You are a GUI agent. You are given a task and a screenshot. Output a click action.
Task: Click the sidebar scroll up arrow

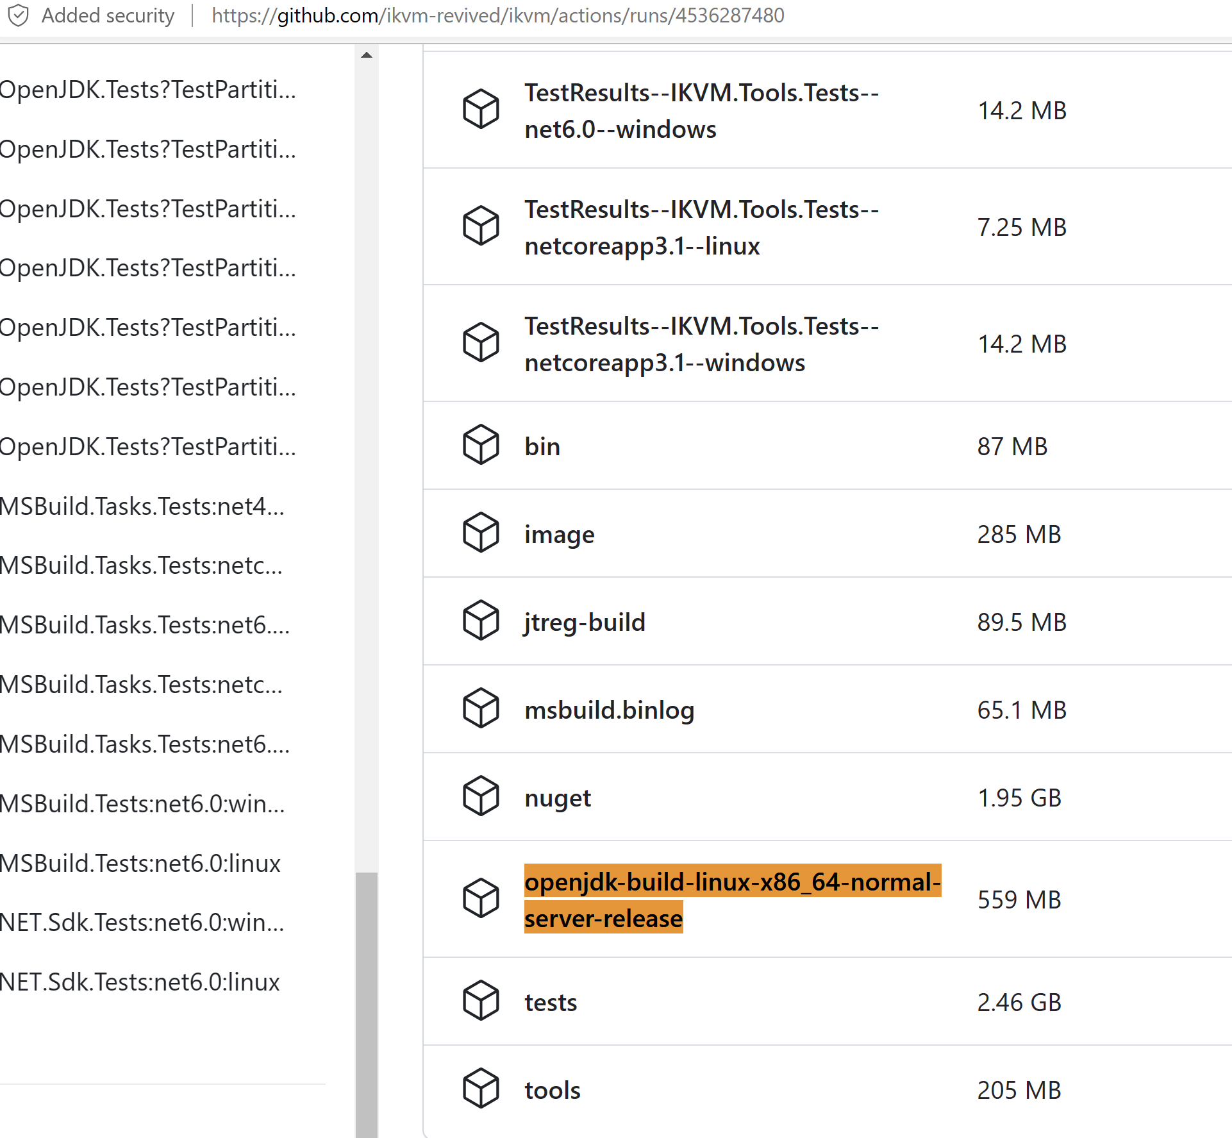click(x=367, y=55)
